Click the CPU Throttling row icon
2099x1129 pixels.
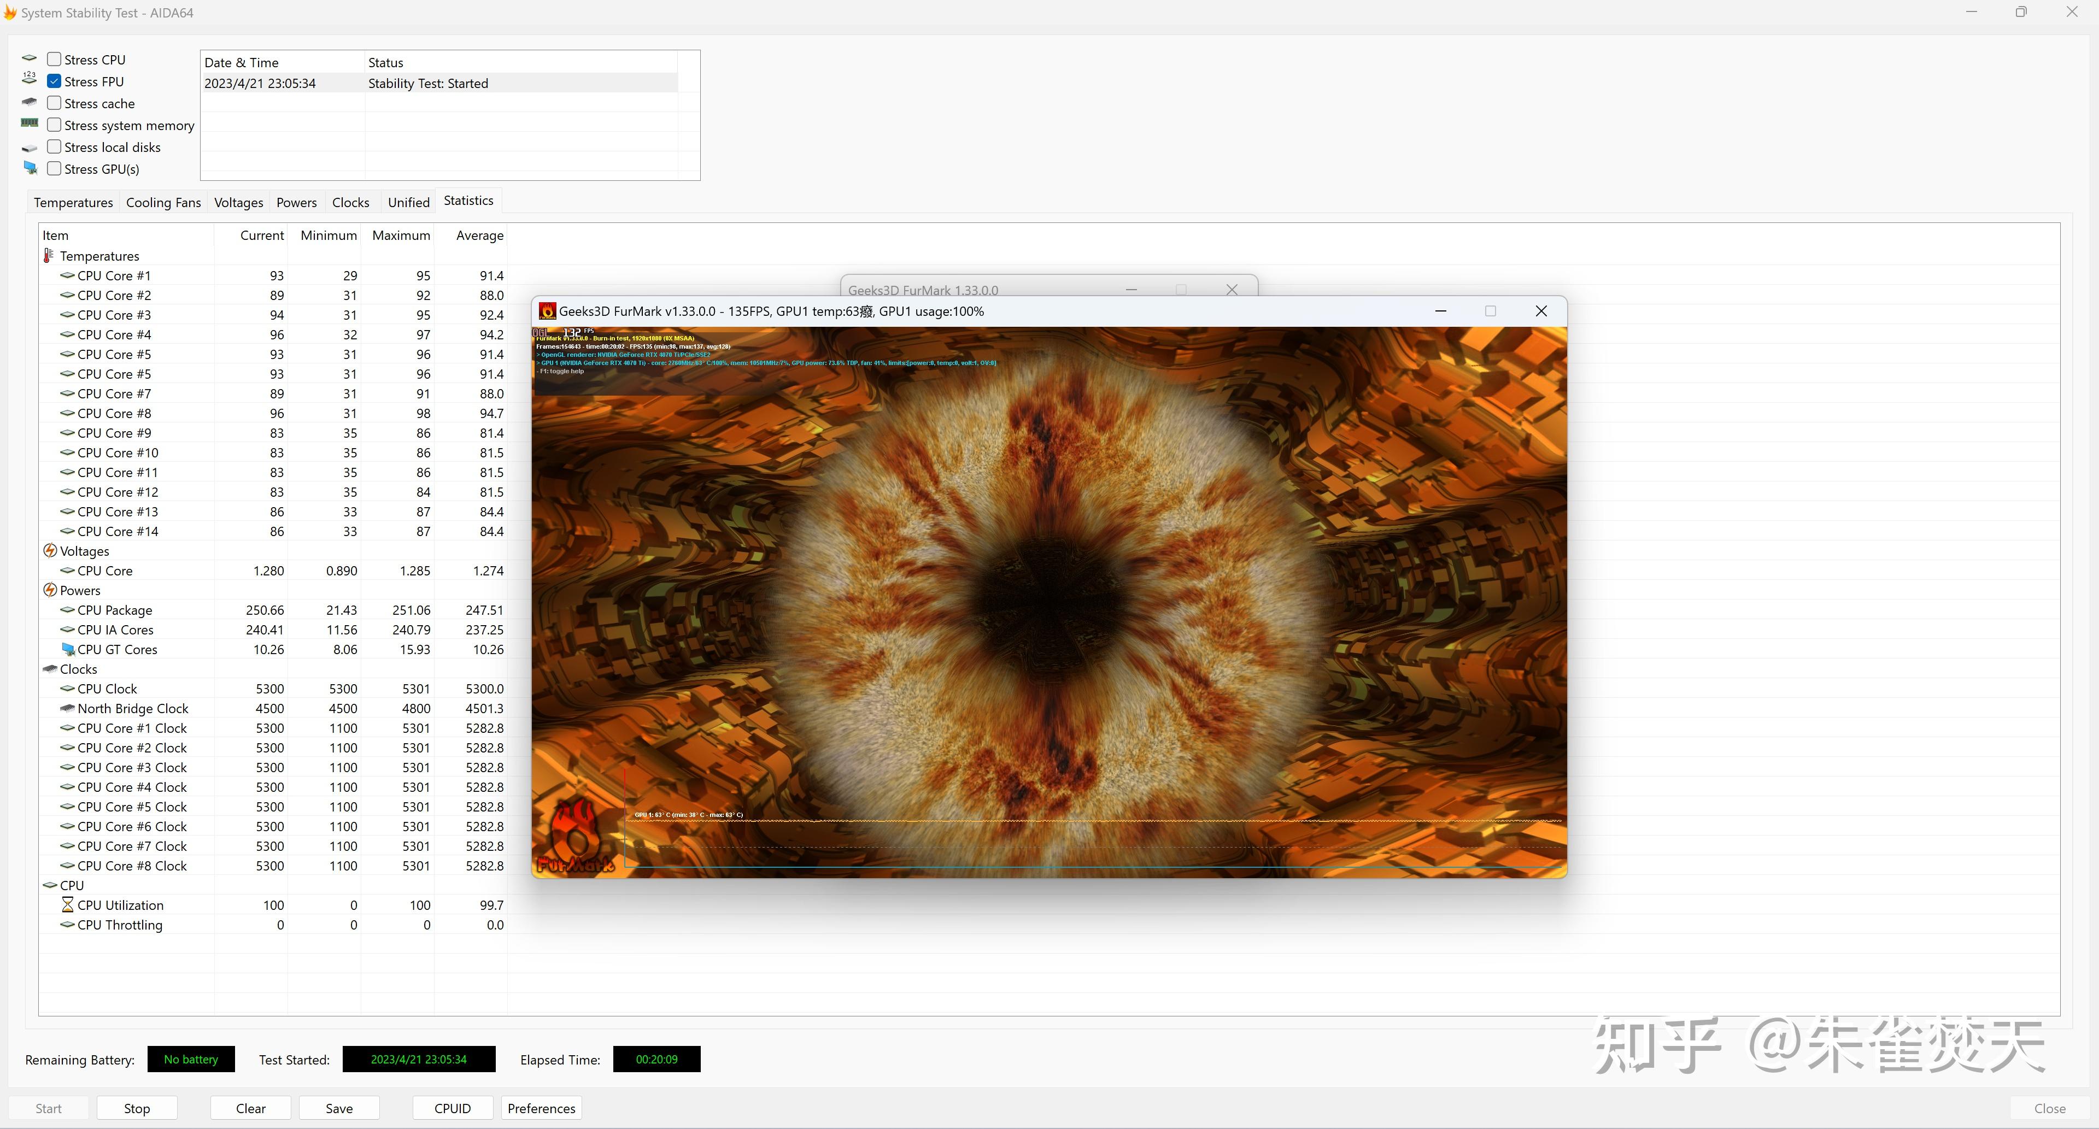coord(68,925)
